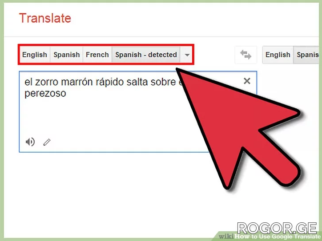Select English as target language

[278, 55]
